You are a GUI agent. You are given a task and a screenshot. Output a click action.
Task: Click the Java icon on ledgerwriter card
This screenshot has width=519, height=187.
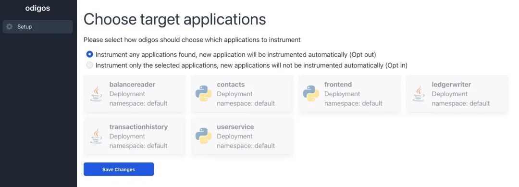419,94
